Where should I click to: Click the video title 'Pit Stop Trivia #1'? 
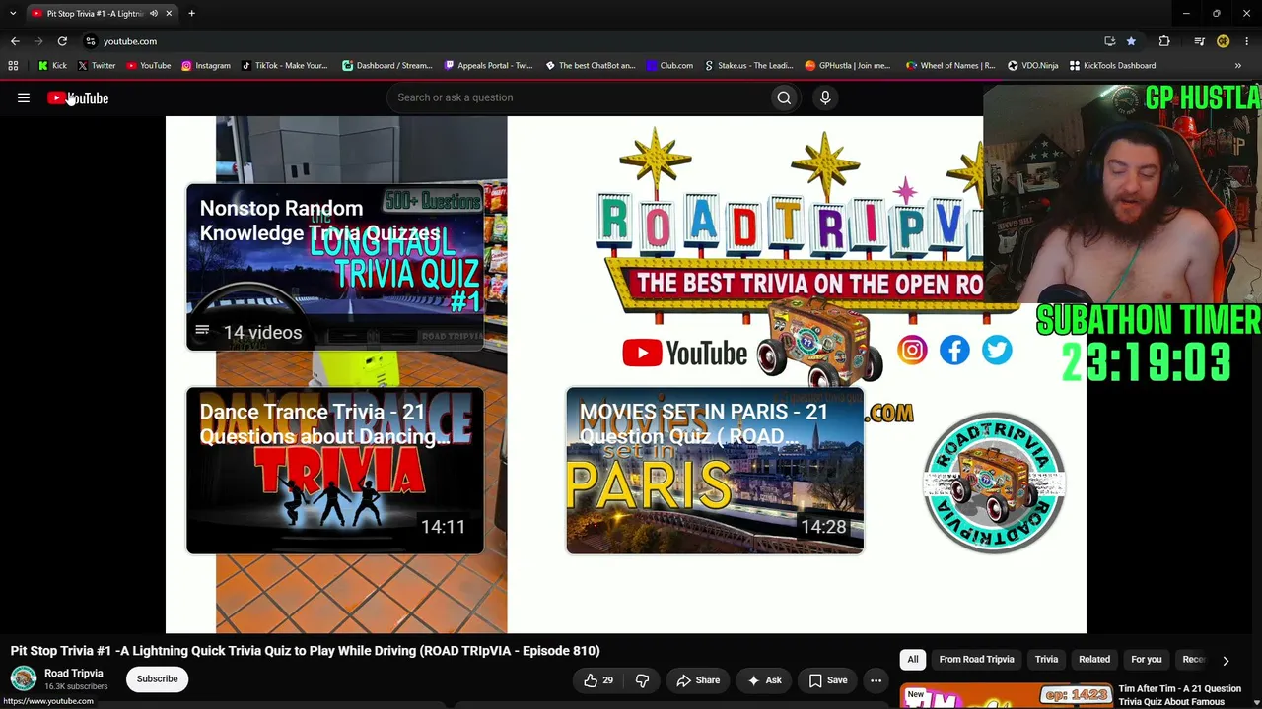point(305,651)
